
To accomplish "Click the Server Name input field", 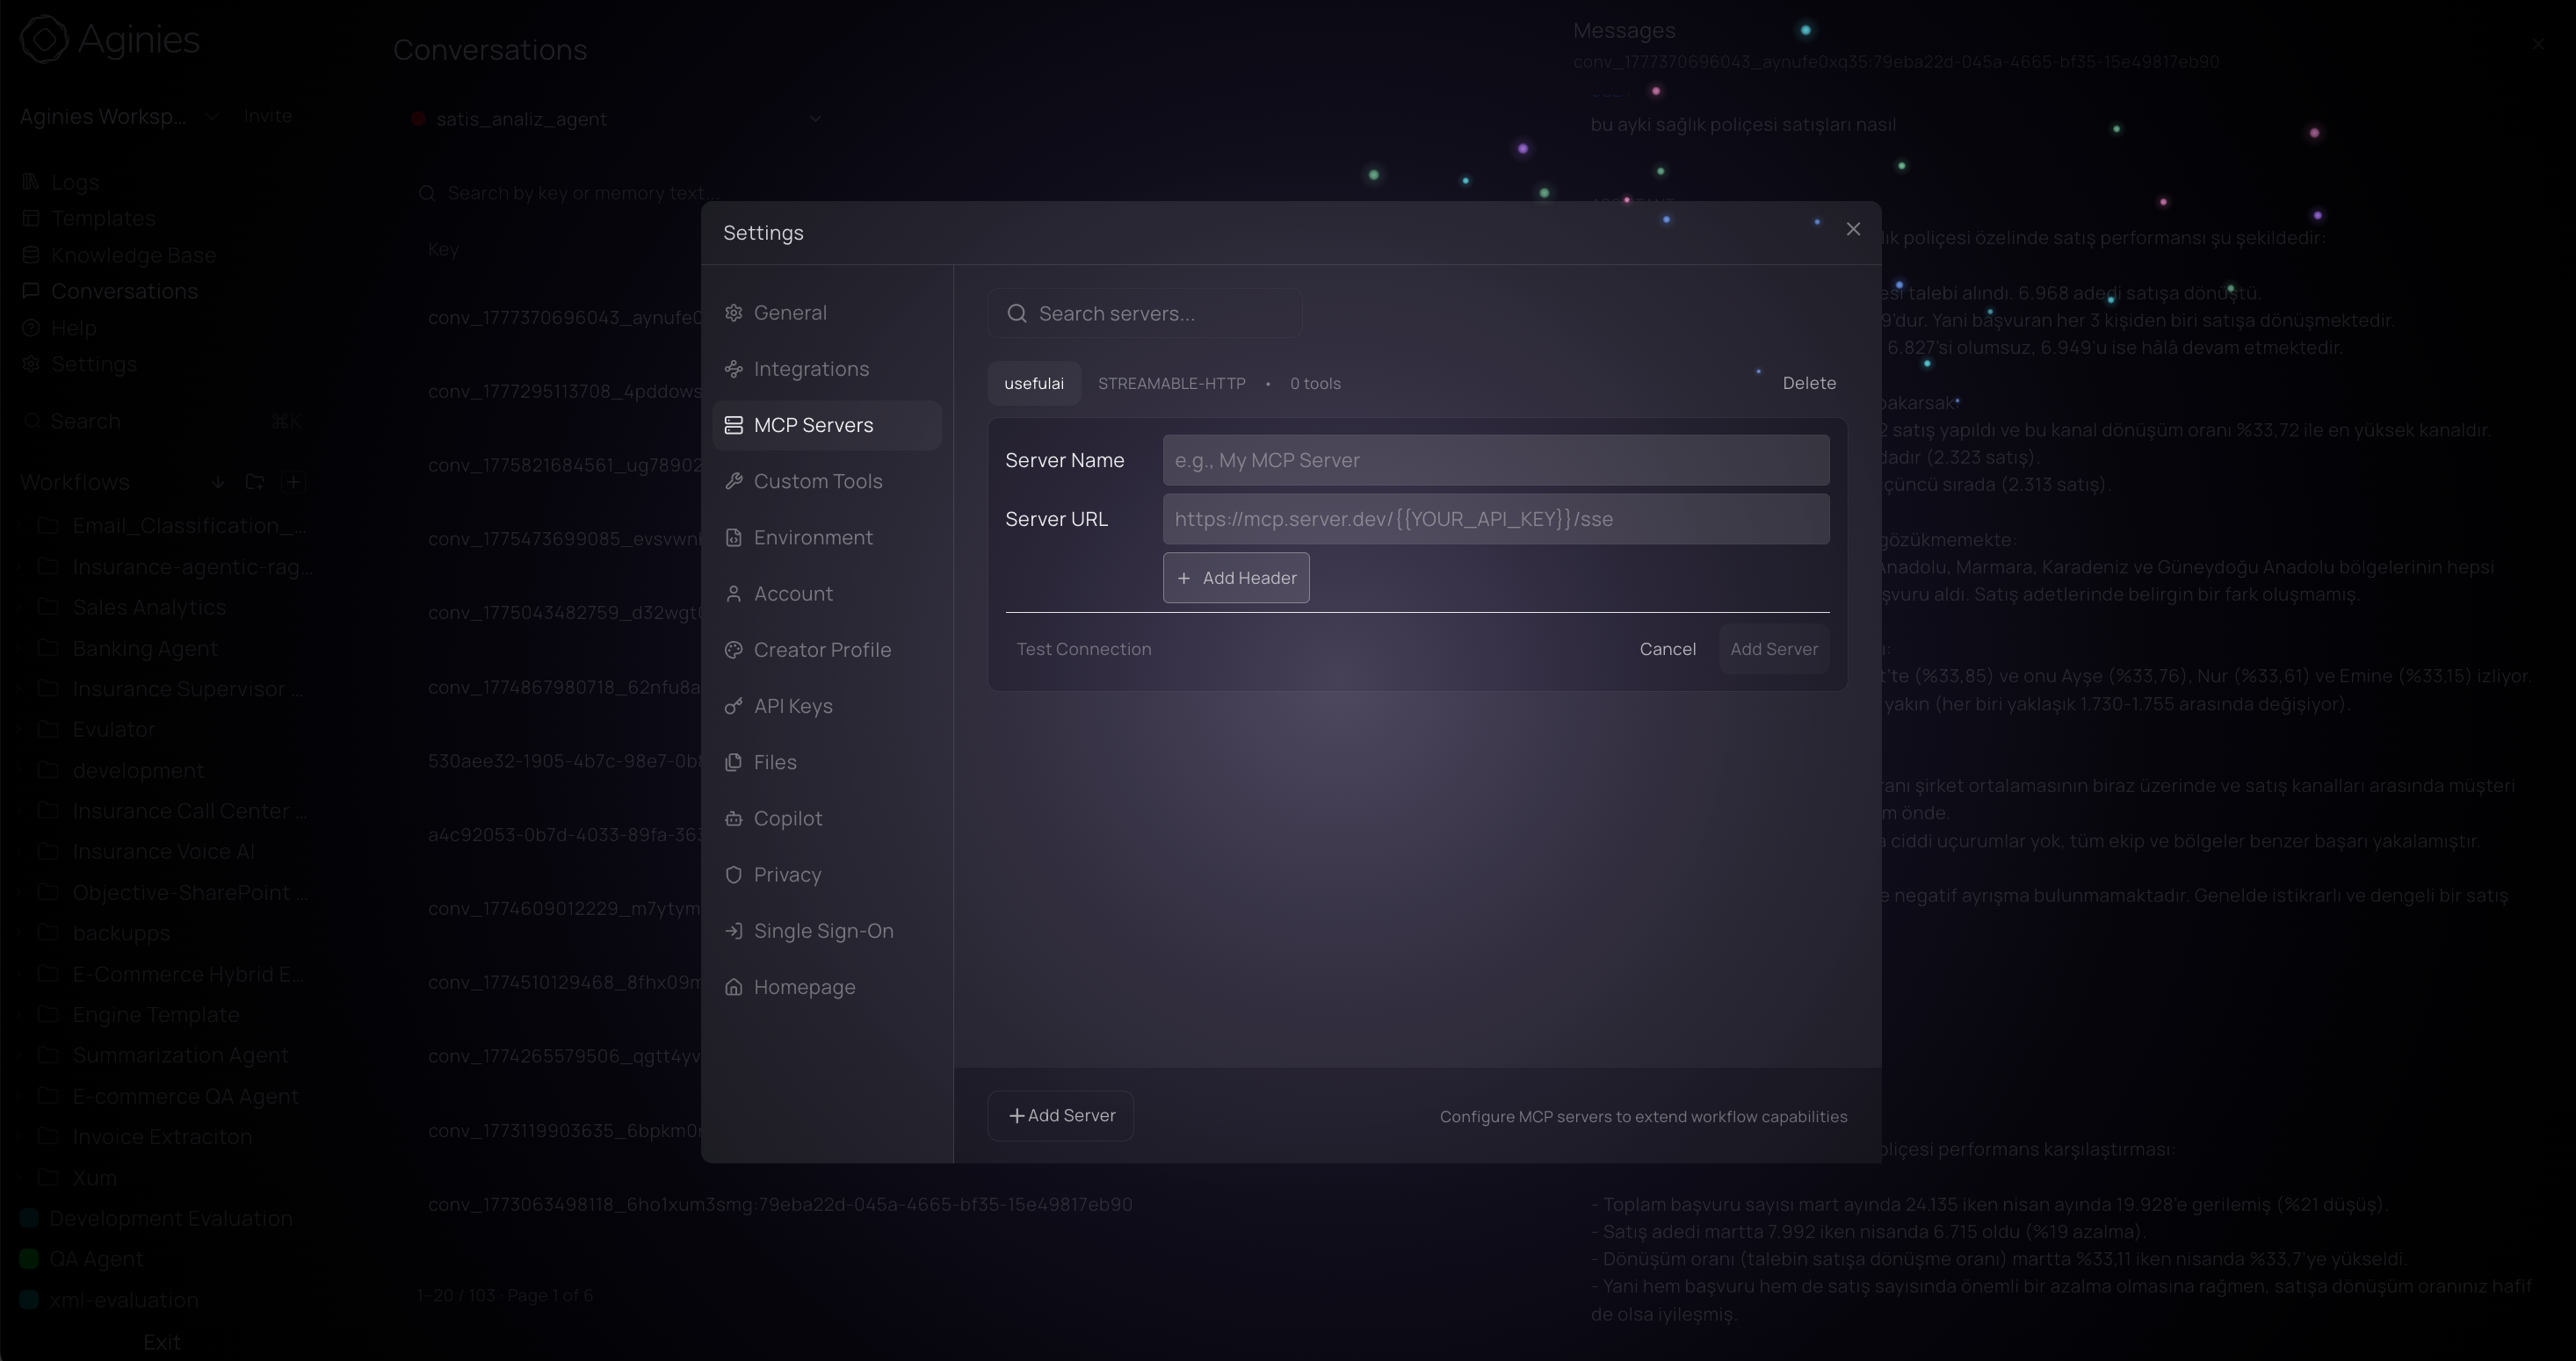I will (1496, 459).
